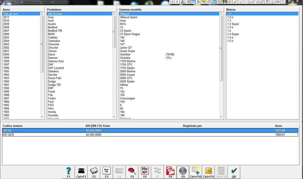This screenshot has width=303, height=179.
Task: Click the yellow icon in the top toolbar
Action: [x=203, y=2]
